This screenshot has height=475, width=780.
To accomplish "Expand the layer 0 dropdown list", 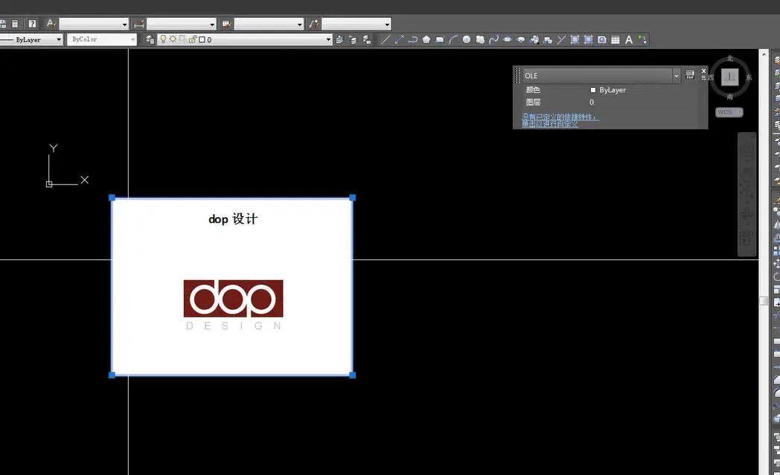I will tap(328, 39).
